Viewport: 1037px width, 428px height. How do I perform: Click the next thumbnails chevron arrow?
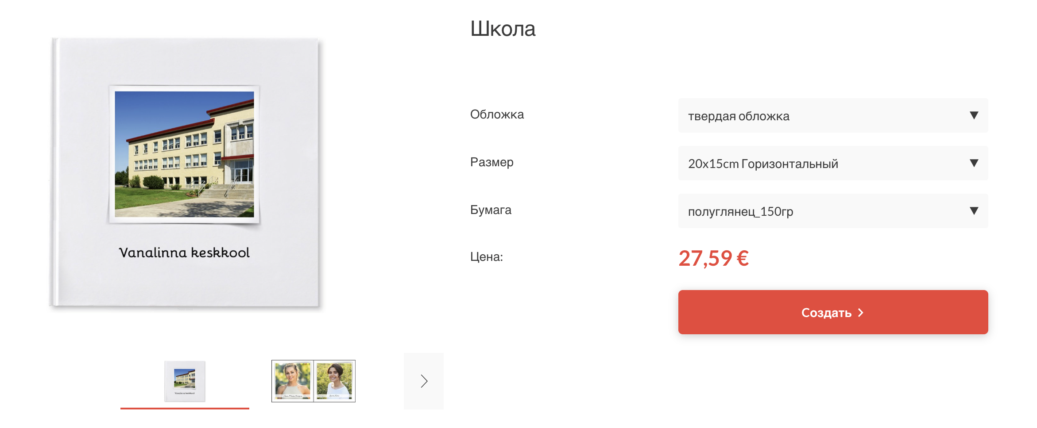tap(424, 381)
